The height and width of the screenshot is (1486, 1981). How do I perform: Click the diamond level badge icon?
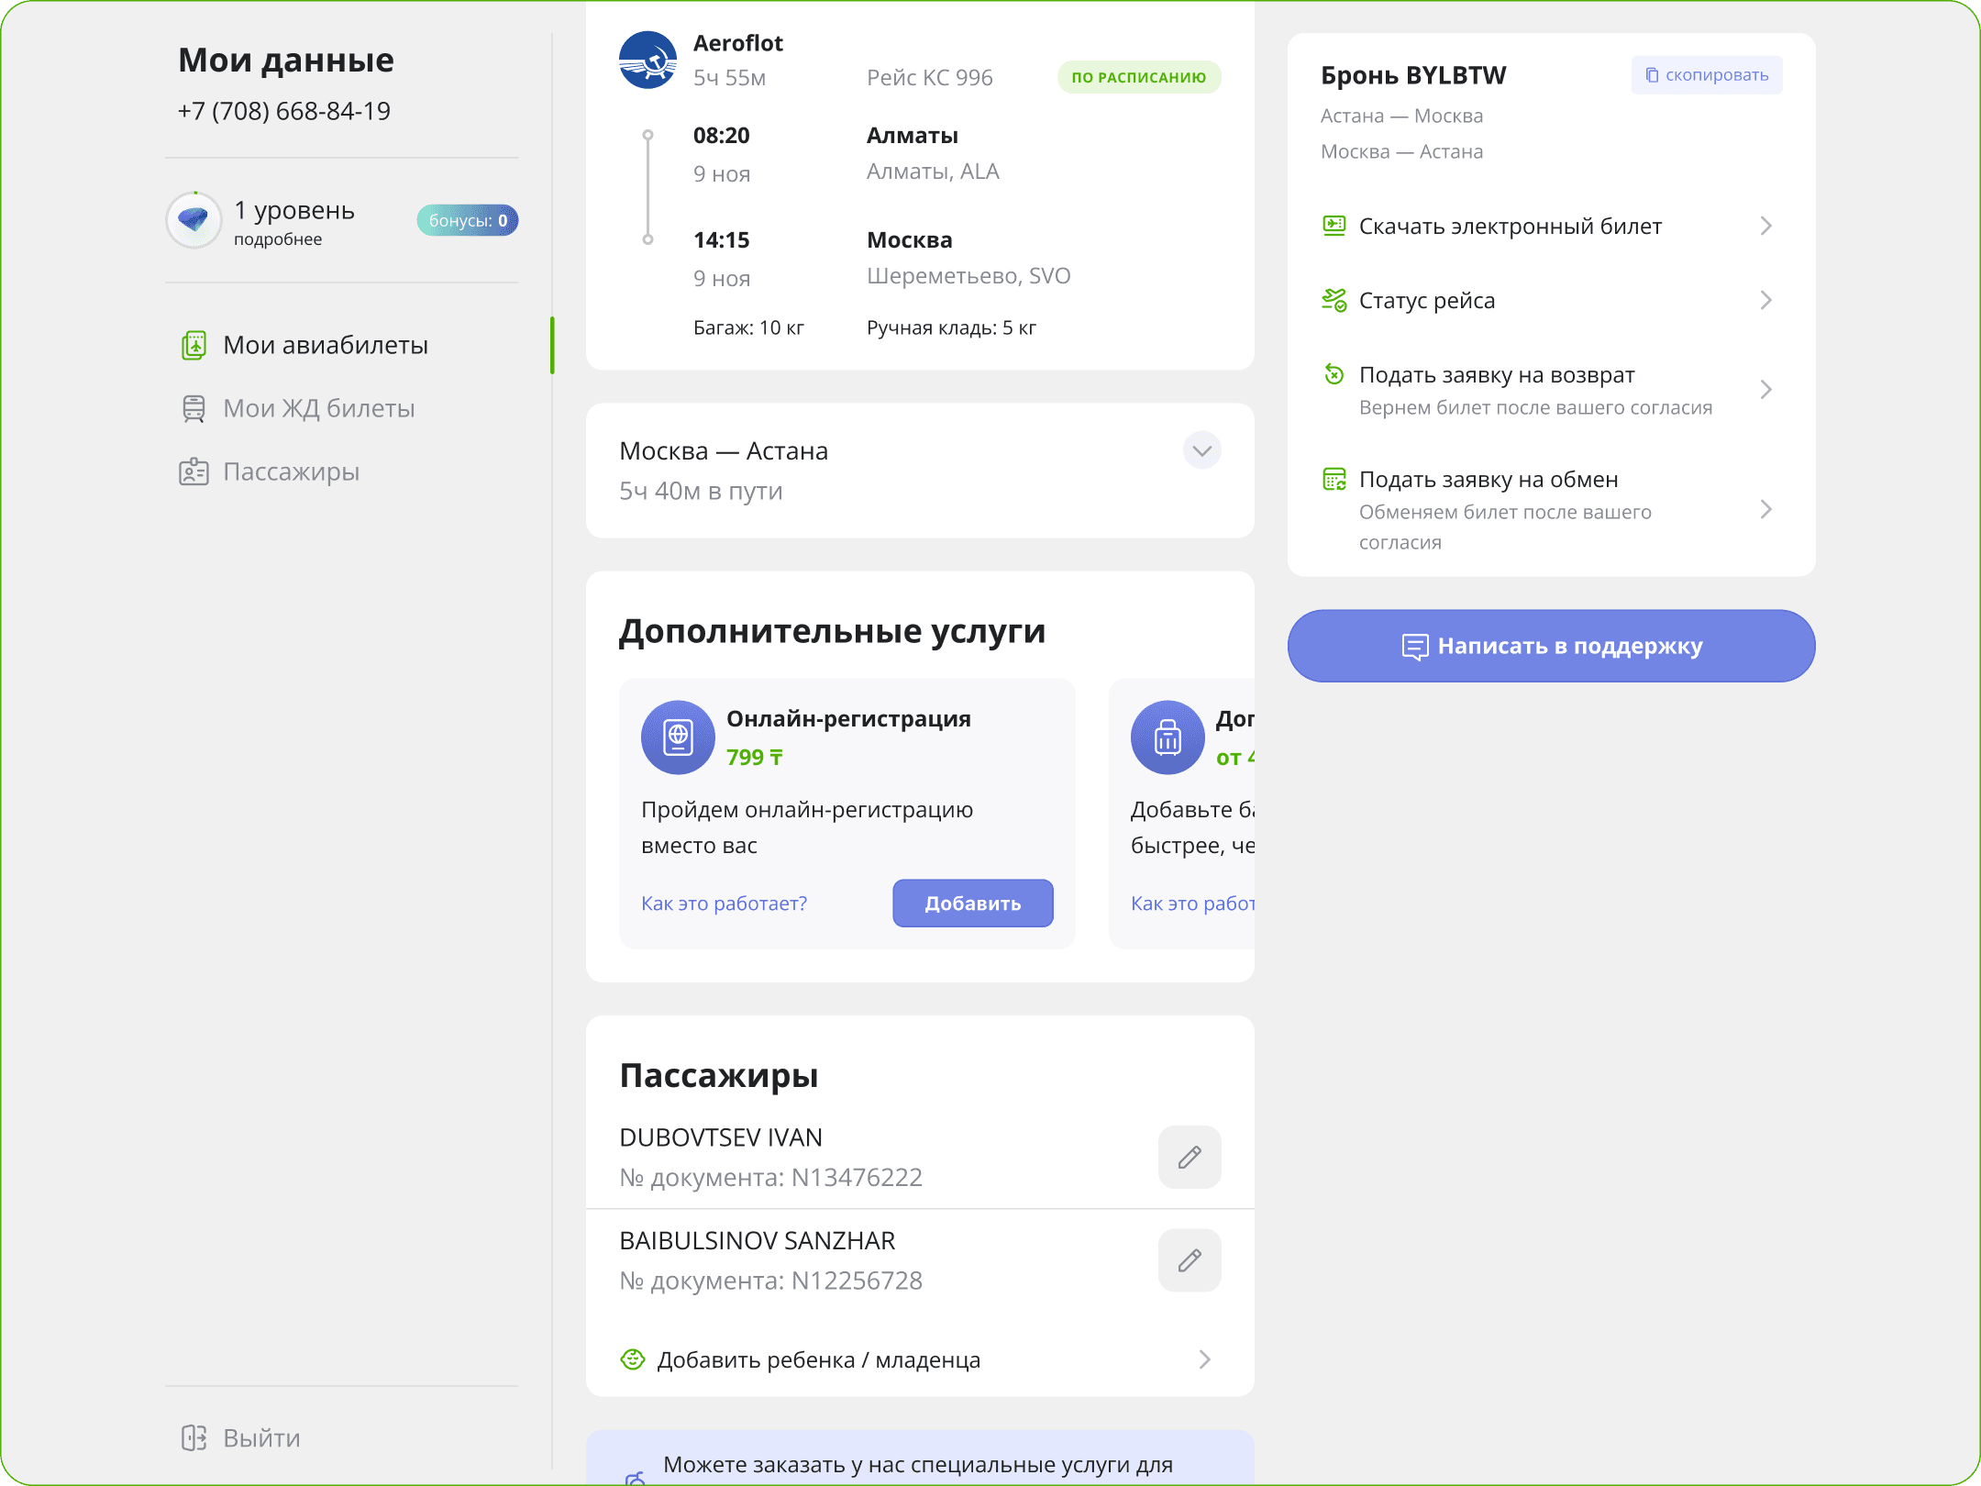[194, 220]
